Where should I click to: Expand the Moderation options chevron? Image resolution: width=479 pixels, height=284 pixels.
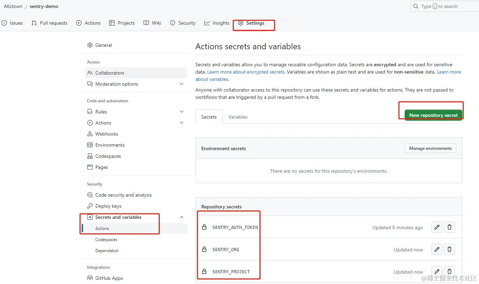pyautogui.click(x=182, y=84)
